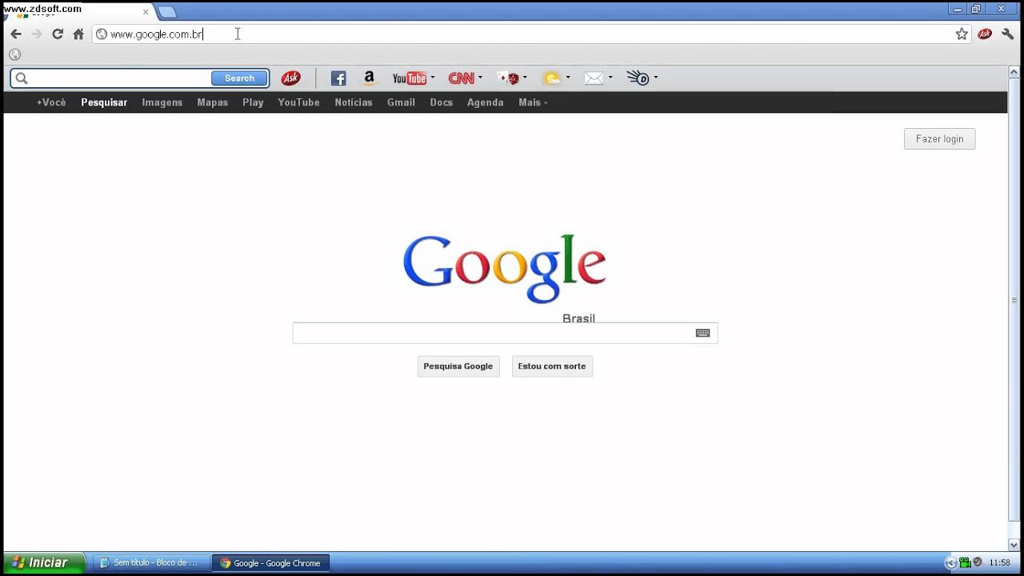Expand the Dictionary dropdown arrow

[x=656, y=78]
